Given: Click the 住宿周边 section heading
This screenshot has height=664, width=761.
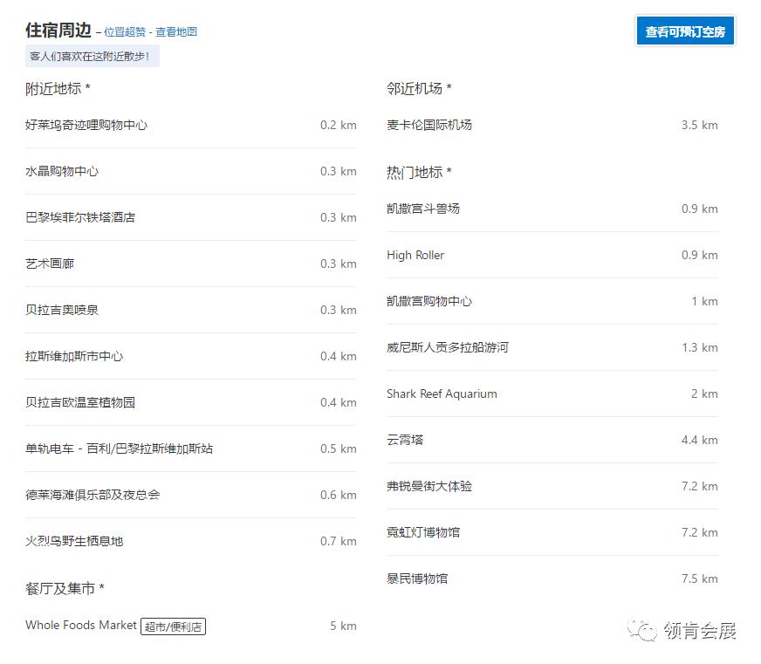Looking at the screenshot, I should (x=58, y=30).
